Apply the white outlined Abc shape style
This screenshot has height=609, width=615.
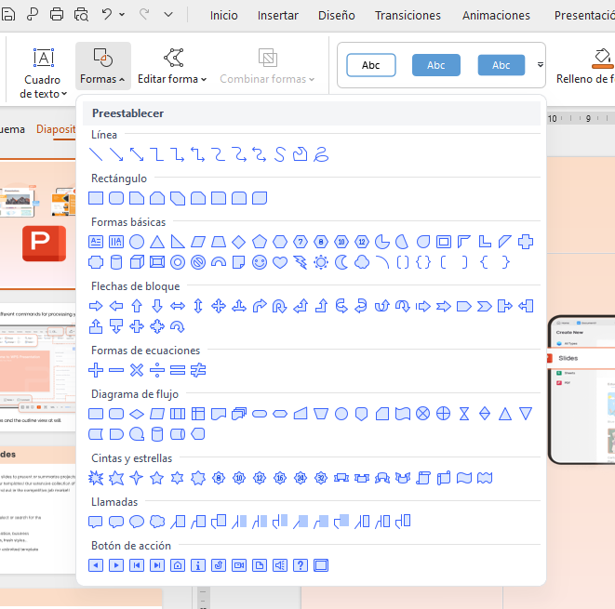pos(370,65)
